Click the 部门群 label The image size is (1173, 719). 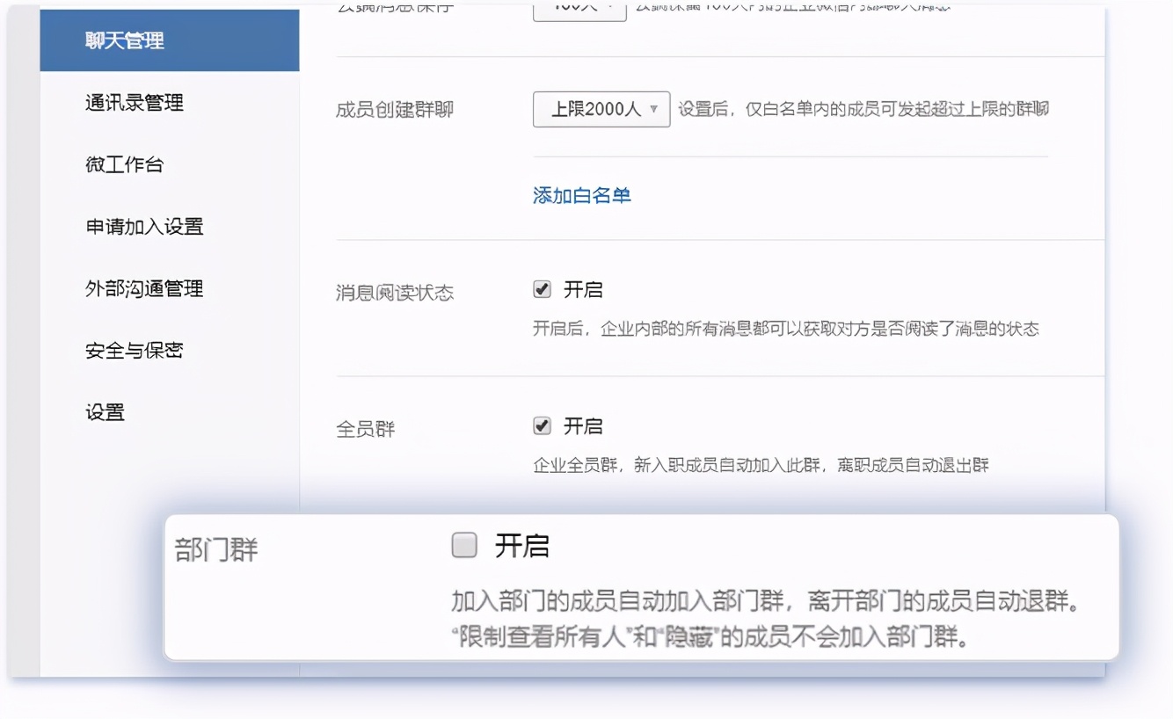tap(216, 550)
